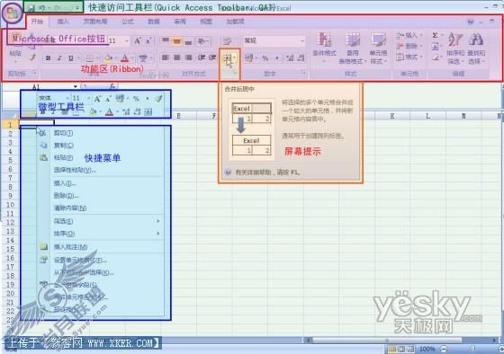Click the horizontal scrollbar track

[x=401, y=340]
